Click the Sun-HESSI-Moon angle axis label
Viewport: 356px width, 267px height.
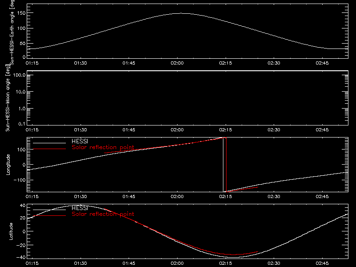[8, 98]
